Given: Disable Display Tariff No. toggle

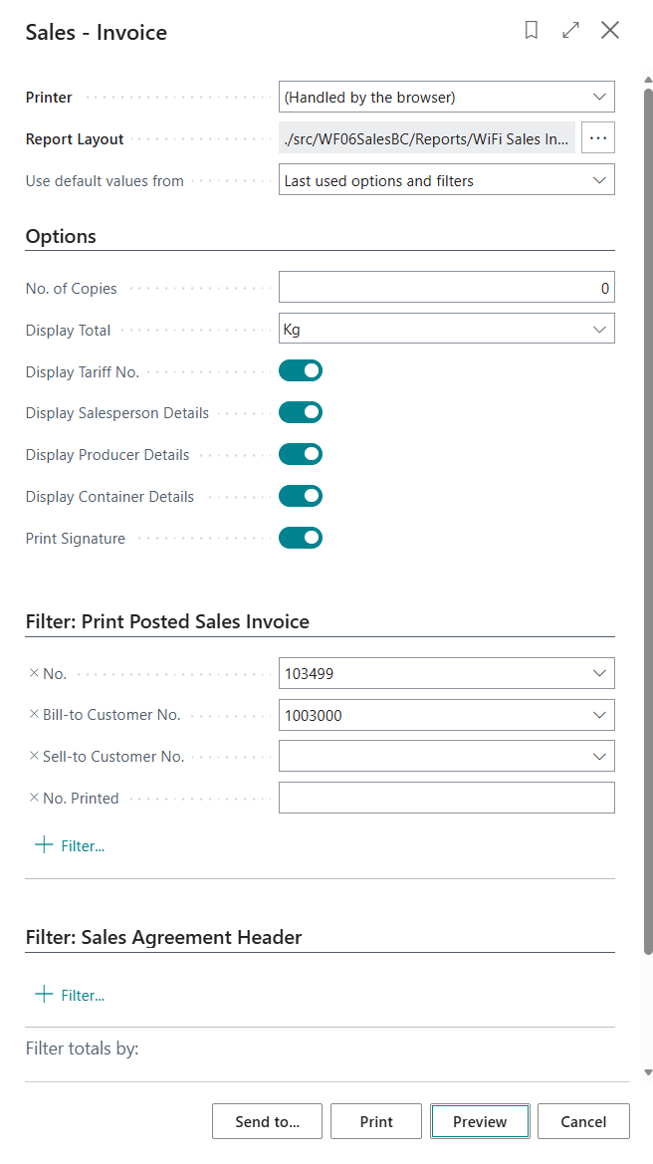Looking at the screenshot, I should [301, 371].
